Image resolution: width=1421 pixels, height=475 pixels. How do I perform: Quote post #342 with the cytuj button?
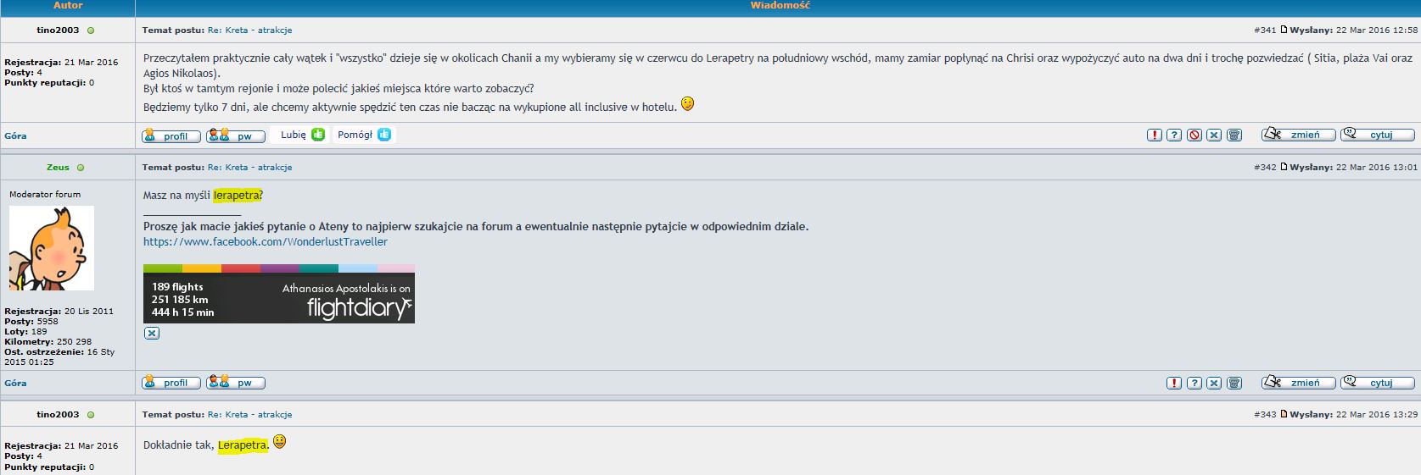point(1378,383)
